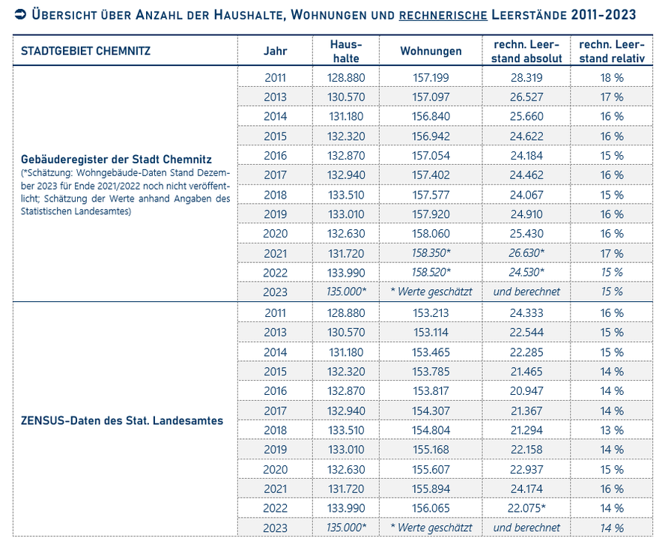668x547 pixels.
Task: Click the italic value 24.530*
Action: (x=526, y=273)
